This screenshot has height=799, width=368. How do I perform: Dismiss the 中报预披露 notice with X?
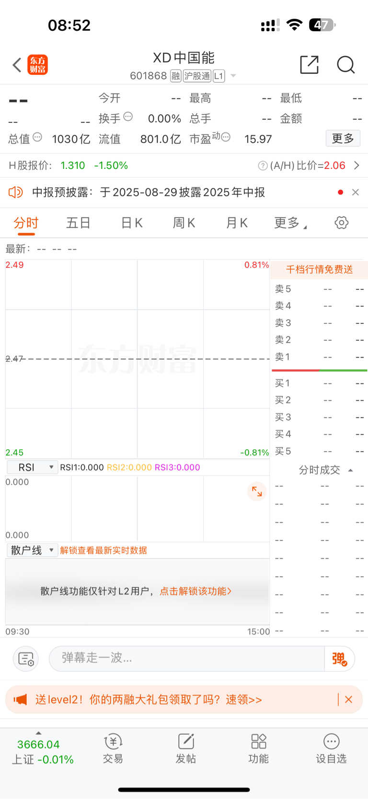[x=355, y=192]
